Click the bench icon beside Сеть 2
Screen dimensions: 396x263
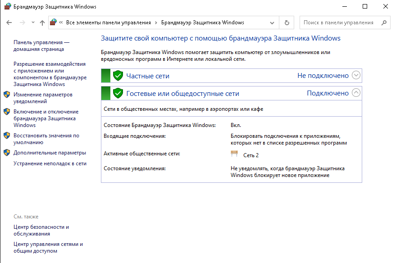234,154
